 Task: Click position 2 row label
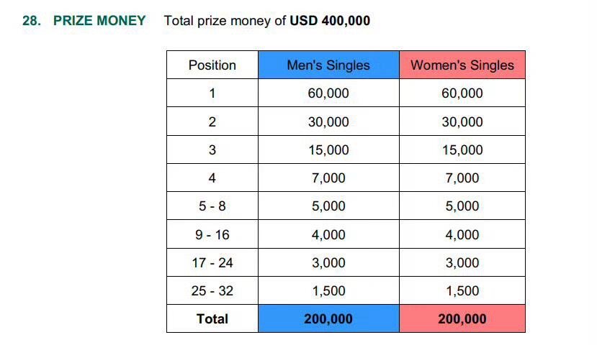tap(212, 121)
